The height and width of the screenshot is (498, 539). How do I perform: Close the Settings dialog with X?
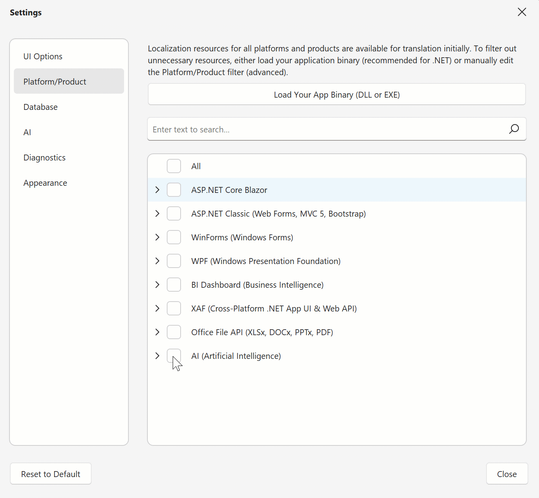522,12
